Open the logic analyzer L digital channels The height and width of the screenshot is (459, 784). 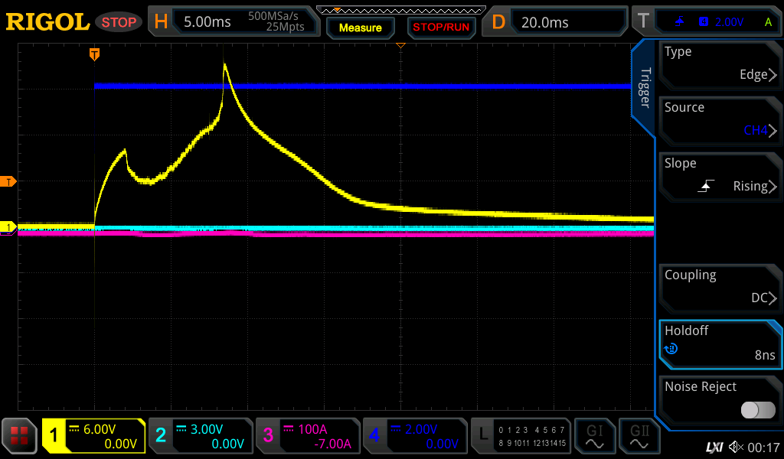pyautogui.click(x=521, y=436)
